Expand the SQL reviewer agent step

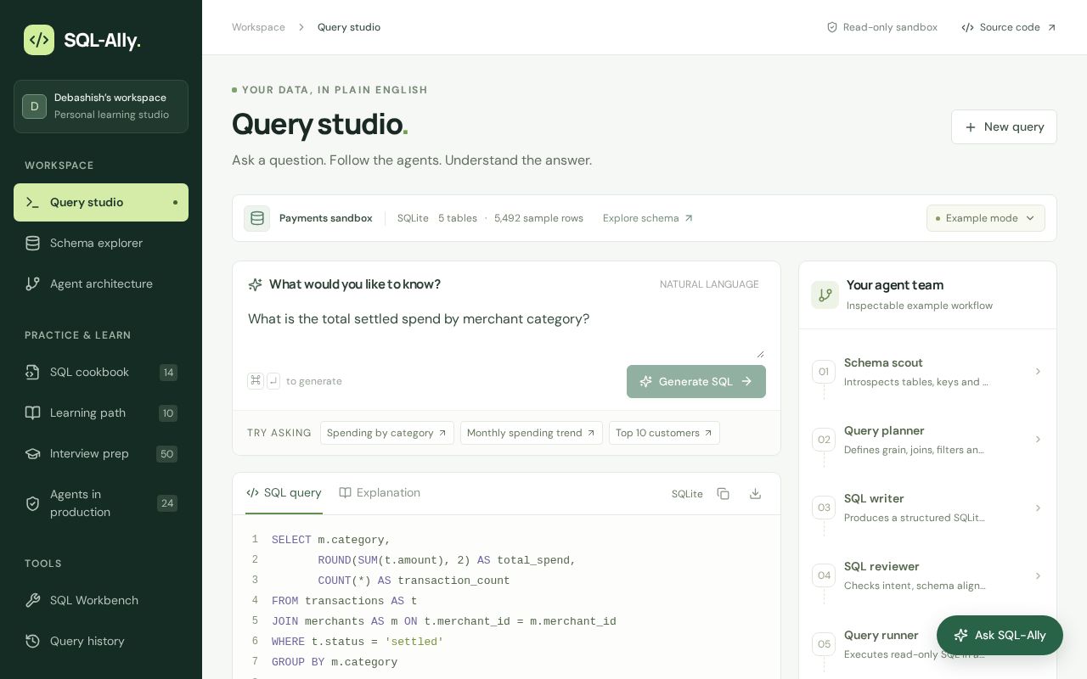(x=927, y=575)
